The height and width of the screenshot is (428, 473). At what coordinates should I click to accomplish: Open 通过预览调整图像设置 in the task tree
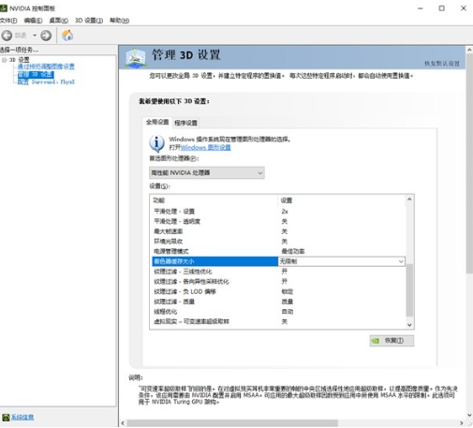[x=46, y=66]
